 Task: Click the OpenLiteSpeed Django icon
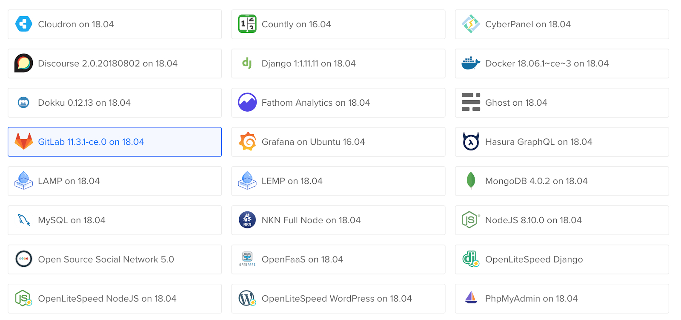[x=471, y=259]
